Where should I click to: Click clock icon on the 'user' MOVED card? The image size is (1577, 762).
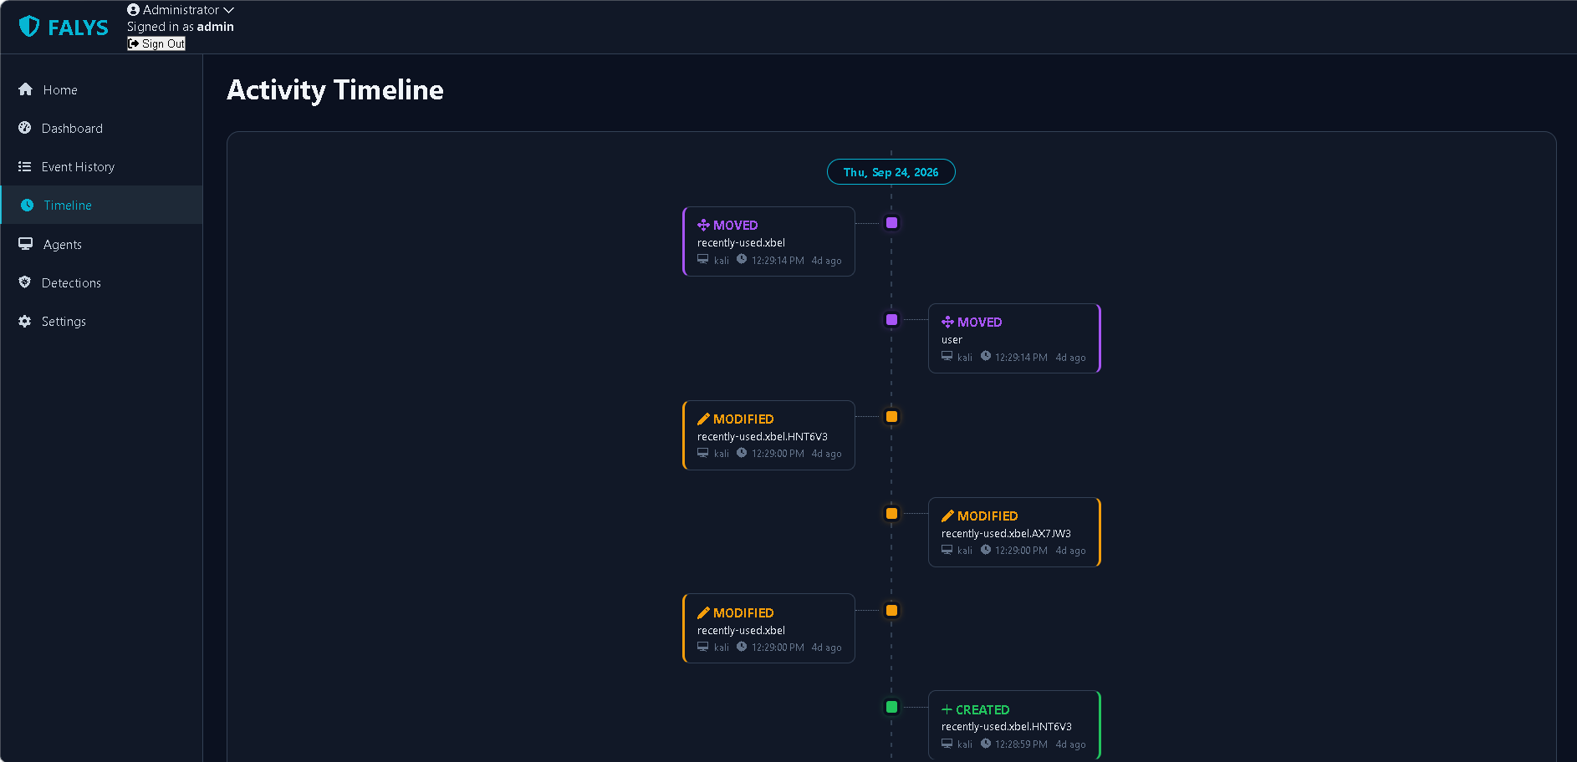coord(986,356)
